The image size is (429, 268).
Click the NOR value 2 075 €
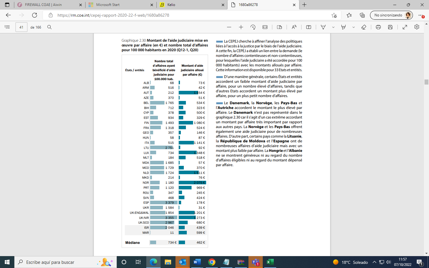pyautogui.click(x=199, y=183)
